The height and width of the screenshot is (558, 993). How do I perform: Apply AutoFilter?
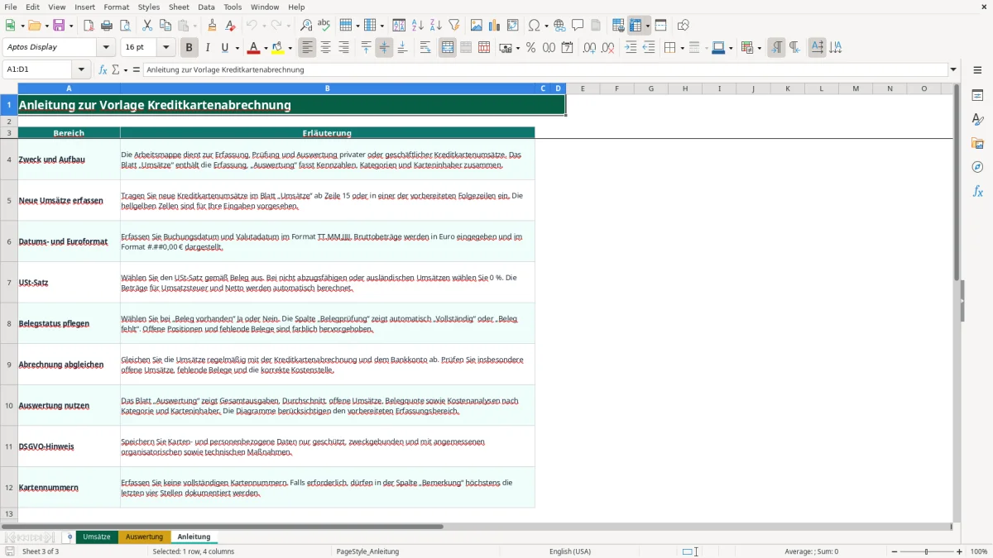pos(454,26)
